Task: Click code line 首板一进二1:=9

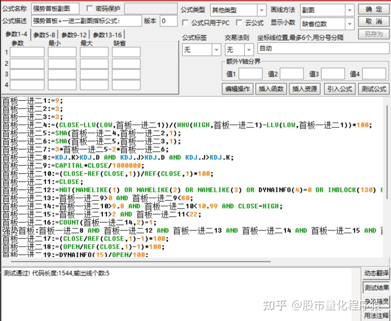Action: [x=33, y=101]
